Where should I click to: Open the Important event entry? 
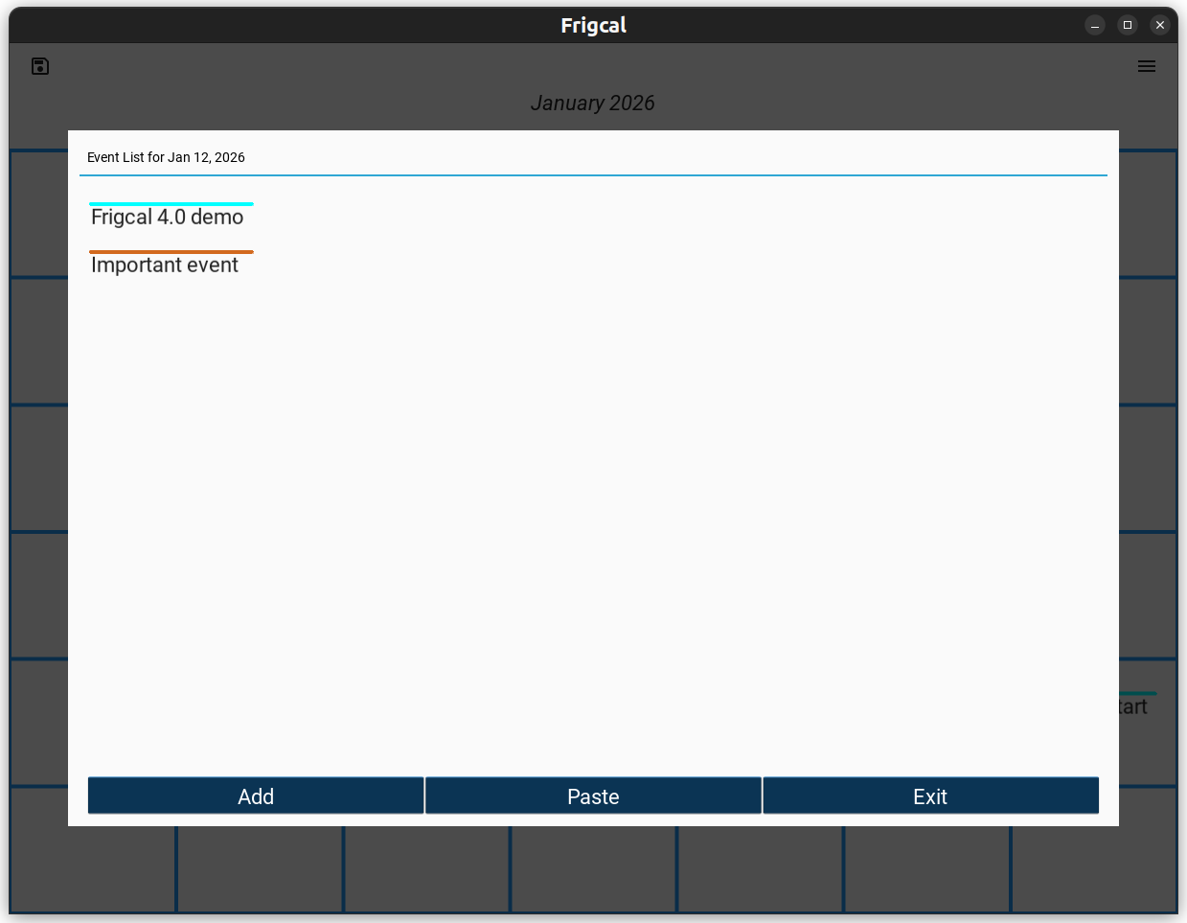(x=171, y=265)
